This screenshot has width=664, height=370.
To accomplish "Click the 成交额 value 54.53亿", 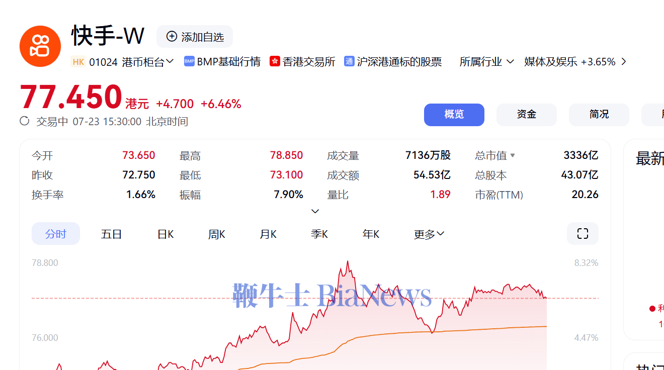I will point(432,175).
